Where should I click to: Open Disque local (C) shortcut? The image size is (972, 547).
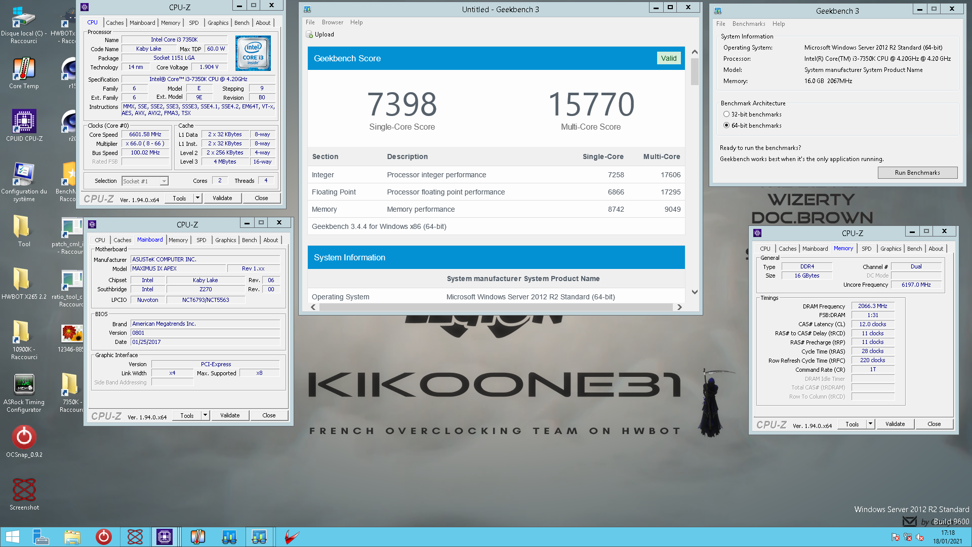pyautogui.click(x=24, y=25)
